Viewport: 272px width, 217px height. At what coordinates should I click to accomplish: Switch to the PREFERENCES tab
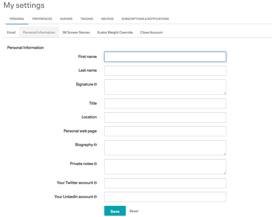coord(42,19)
